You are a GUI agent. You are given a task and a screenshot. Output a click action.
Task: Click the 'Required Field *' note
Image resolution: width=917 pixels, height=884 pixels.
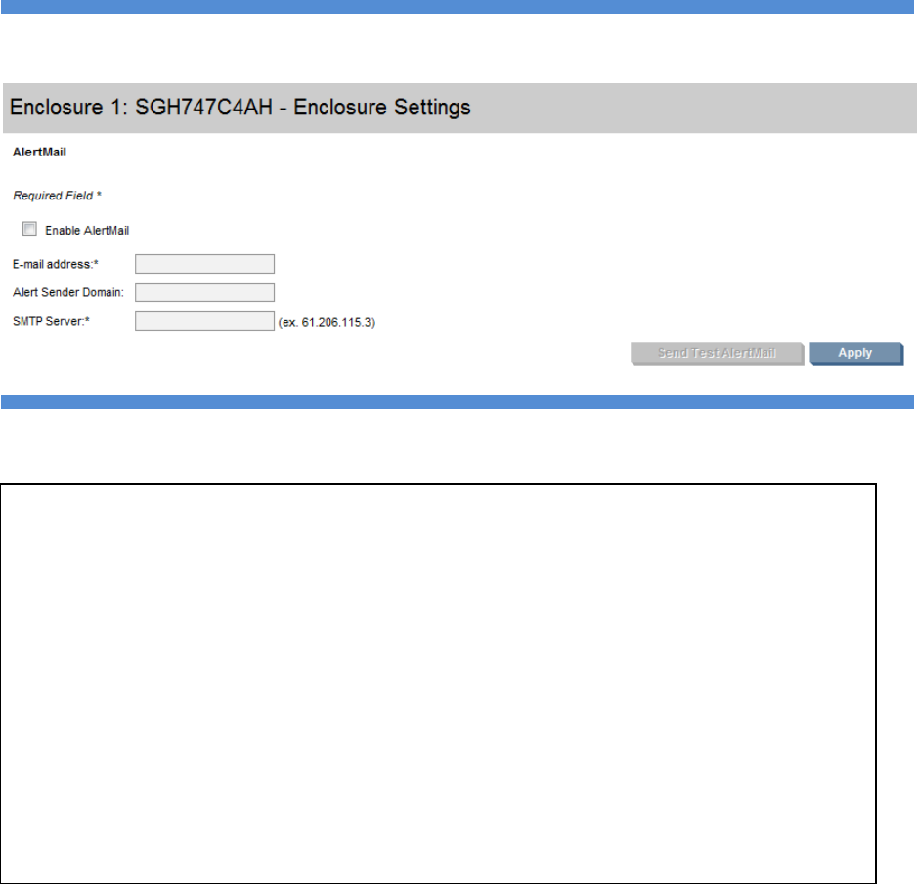click(x=58, y=196)
